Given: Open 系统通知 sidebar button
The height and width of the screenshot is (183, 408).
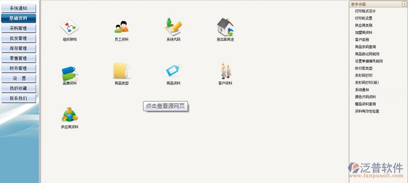Looking at the screenshot, I should click(19, 8).
